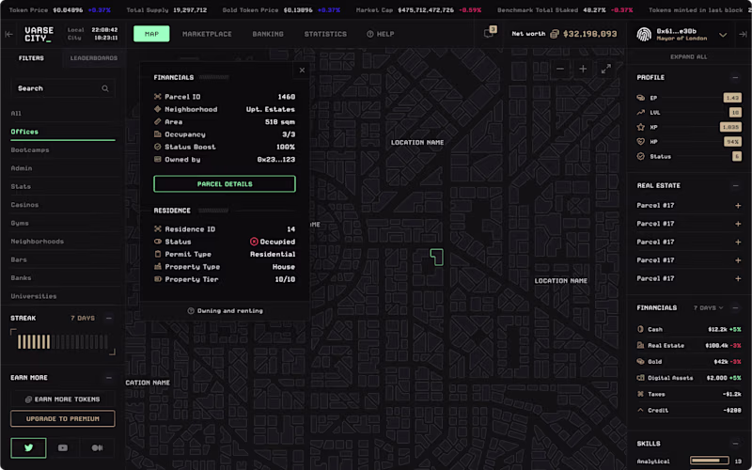This screenshot has height=470, width=752.
Task: Click the Taxes icon in Financials panel
Action: [x=640, y=394]
